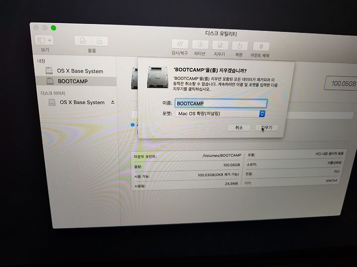
Task: Click the 100.03GB available value
Action: (x=218, y=175)
